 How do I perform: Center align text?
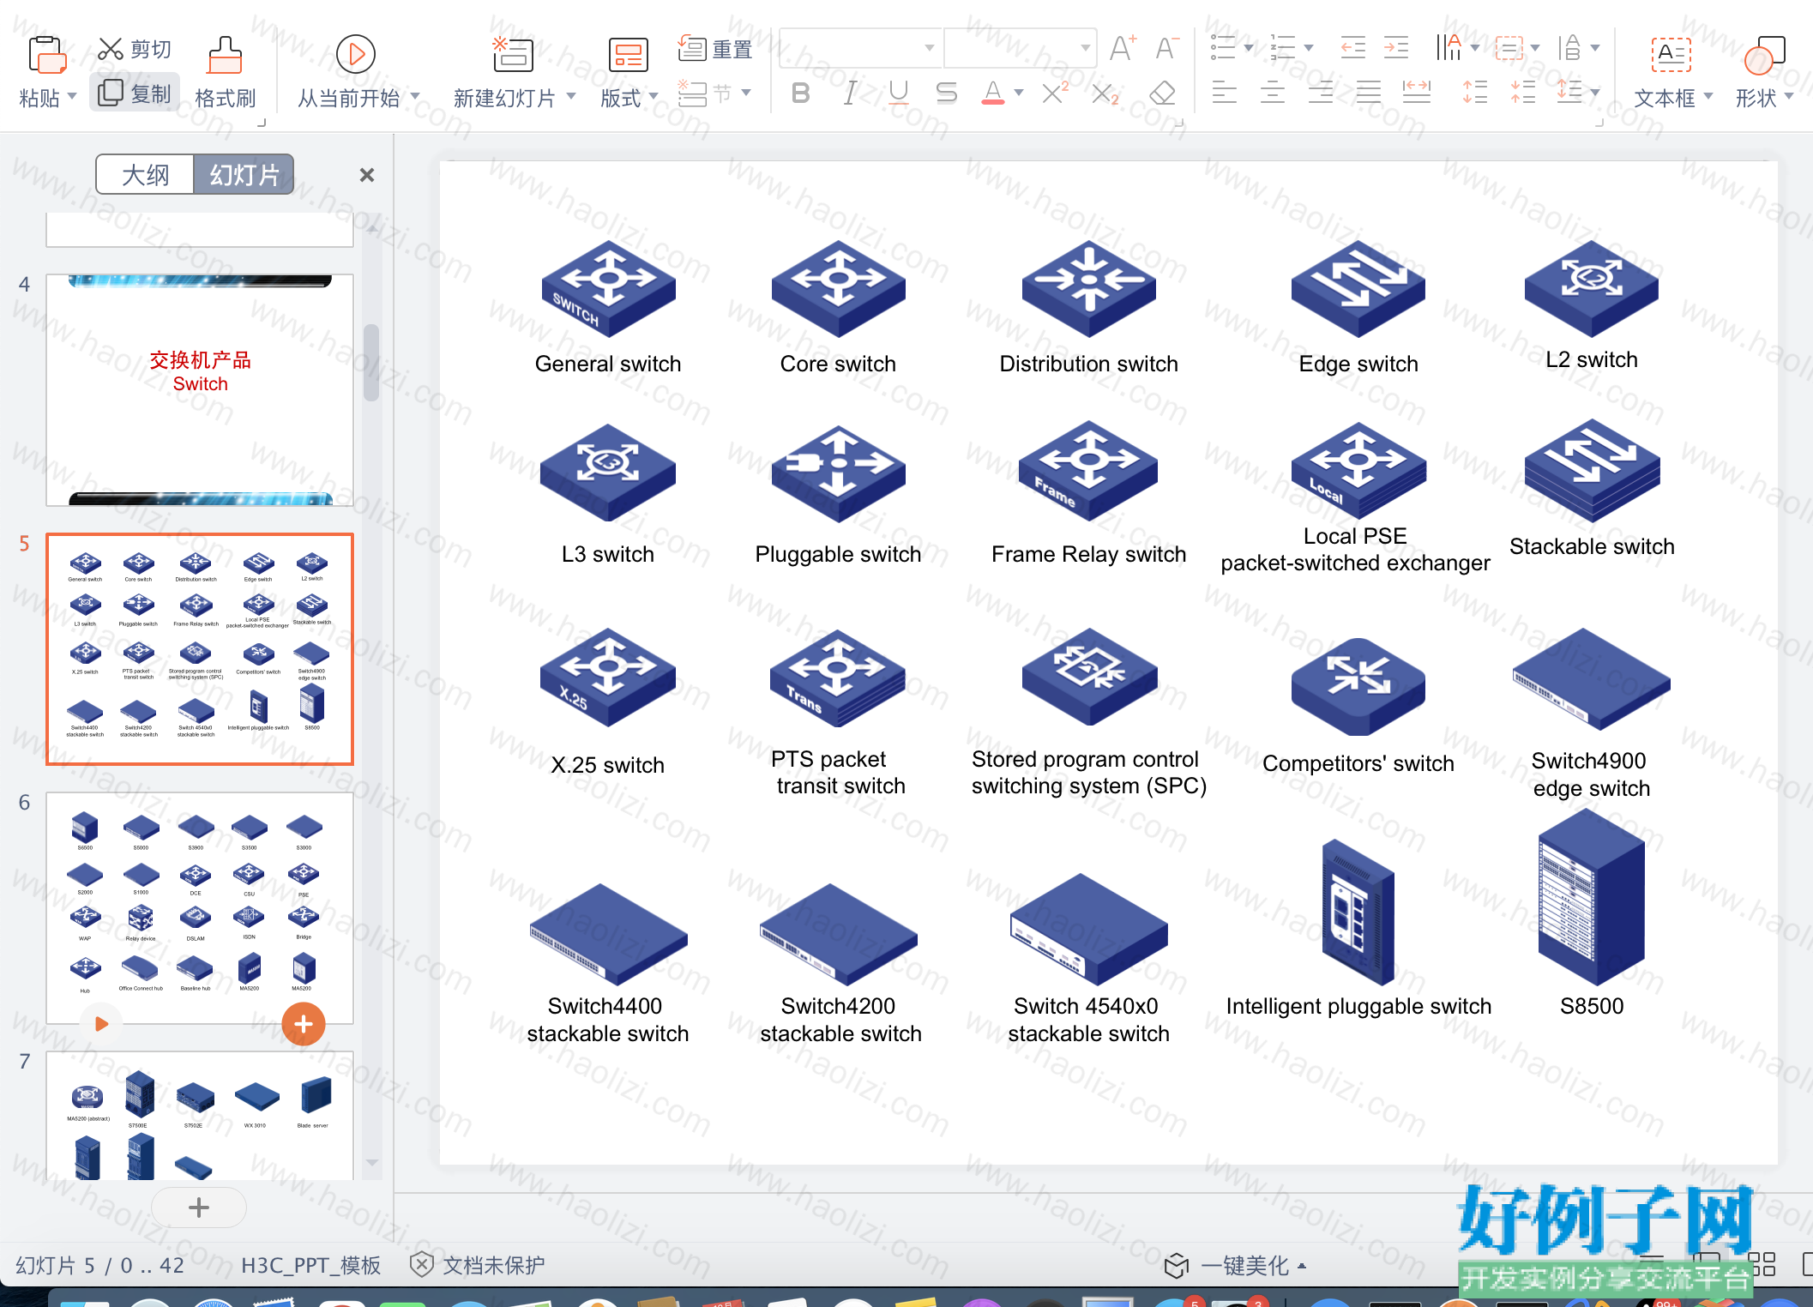tap(1272, 92)
